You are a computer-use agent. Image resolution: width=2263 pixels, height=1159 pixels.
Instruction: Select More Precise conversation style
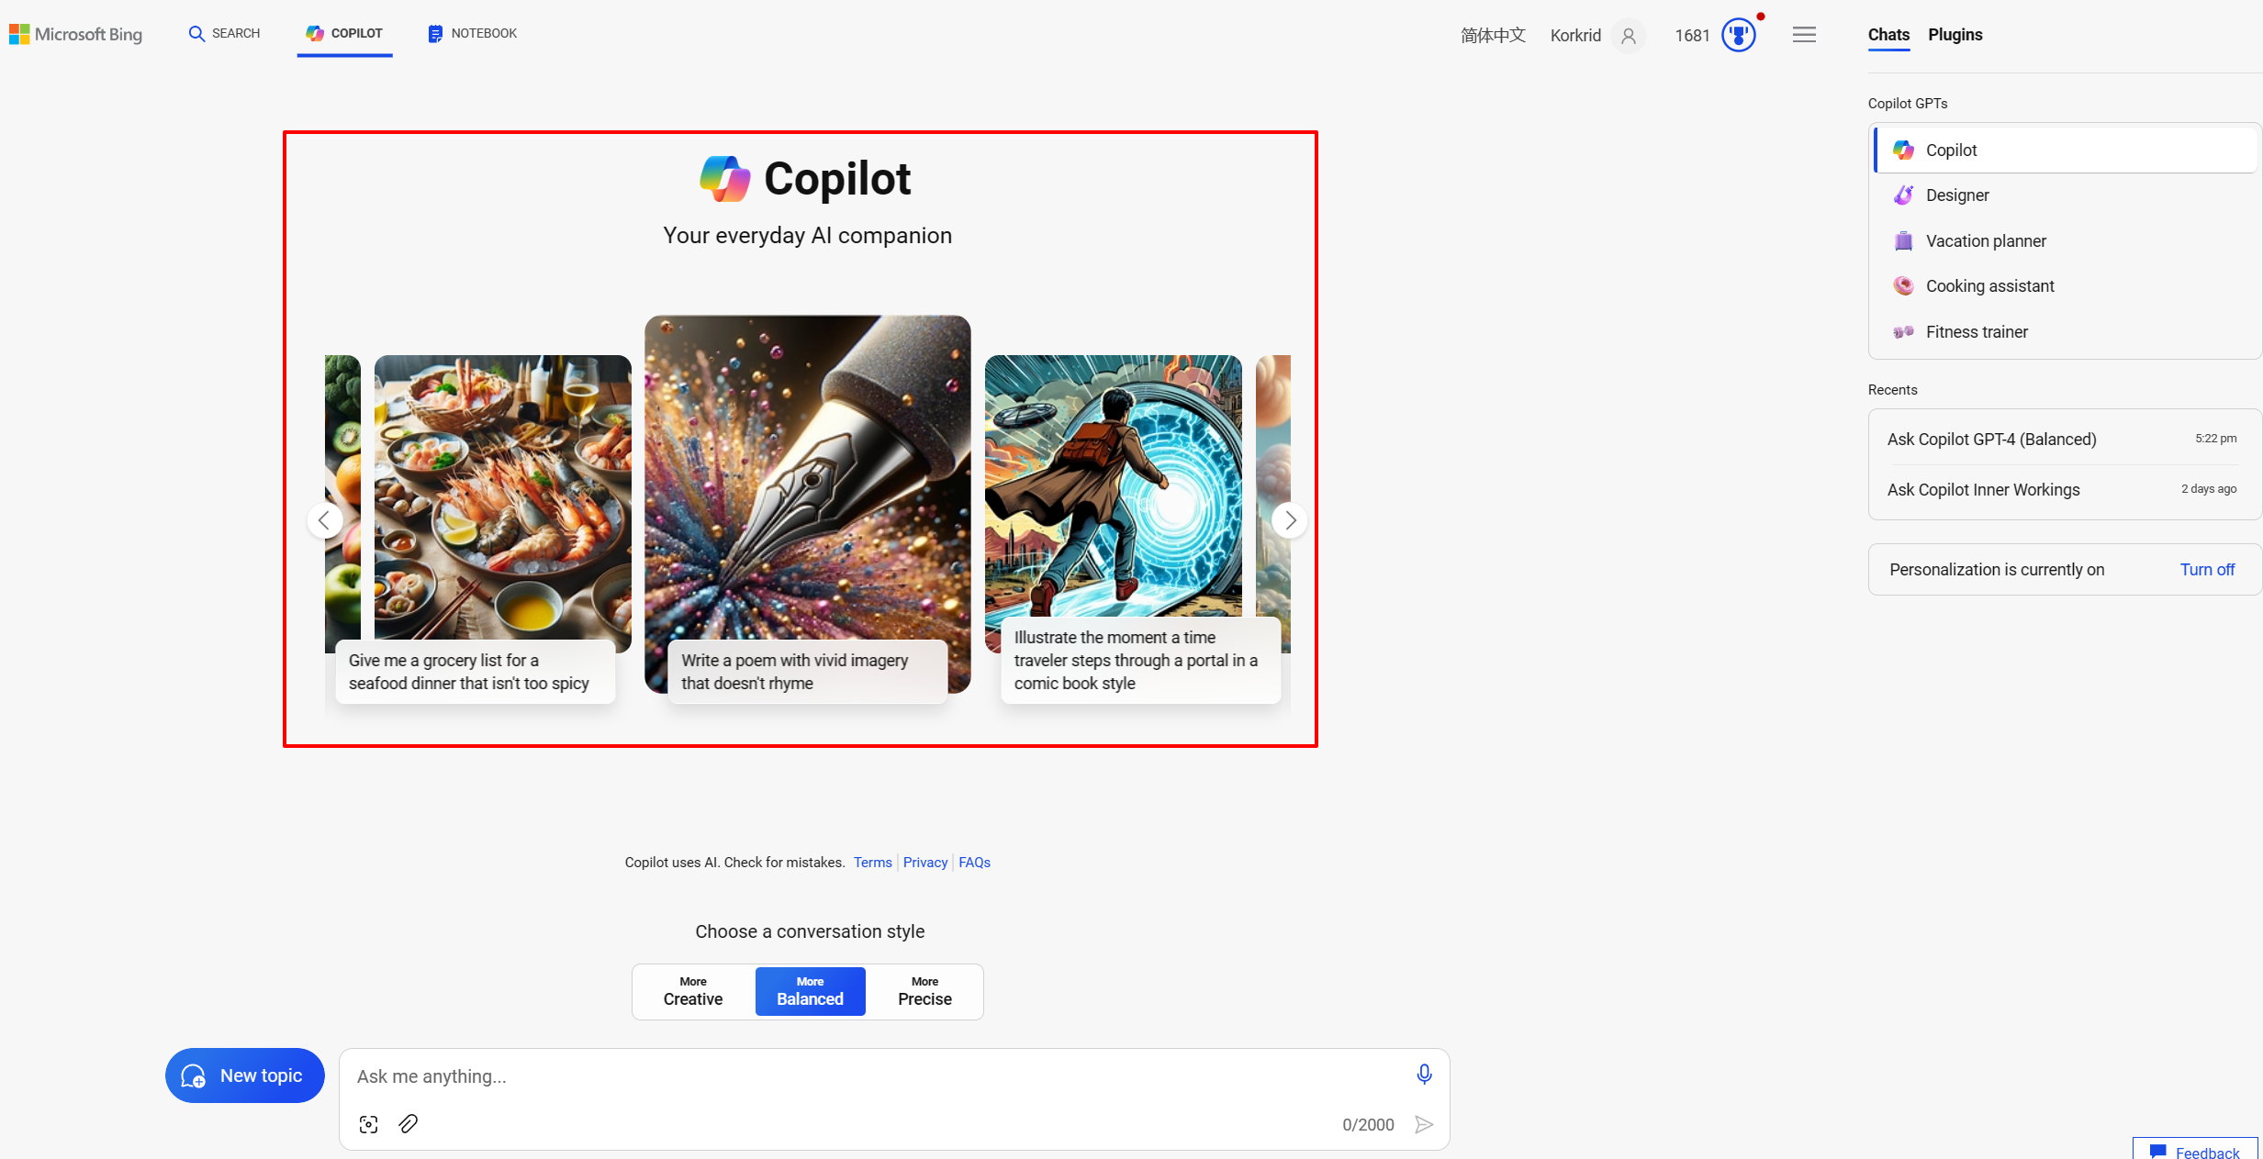[x=924, y=991]
